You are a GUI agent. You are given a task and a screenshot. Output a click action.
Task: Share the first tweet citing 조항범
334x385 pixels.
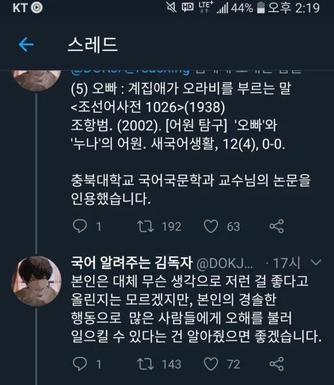277,226
